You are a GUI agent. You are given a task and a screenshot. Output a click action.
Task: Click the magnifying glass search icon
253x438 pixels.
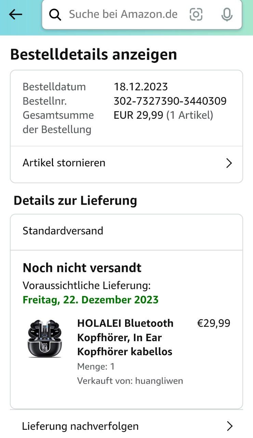(55, 14)
